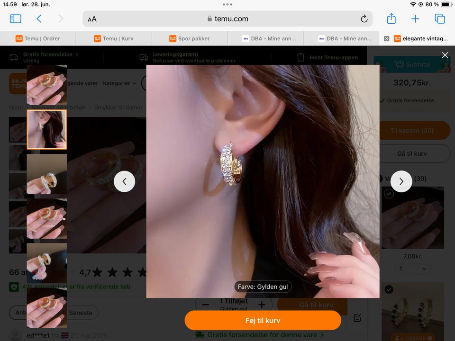Reload the page with the refresh icon
Screen dimensions: 455x341
tap(364, 19)
